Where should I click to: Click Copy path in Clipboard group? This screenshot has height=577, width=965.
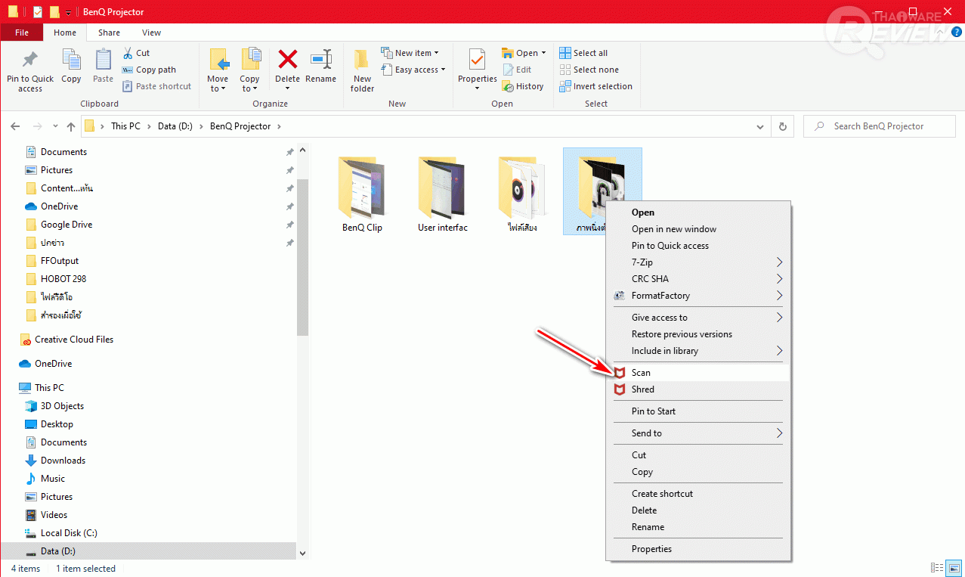tap(149, 70)
